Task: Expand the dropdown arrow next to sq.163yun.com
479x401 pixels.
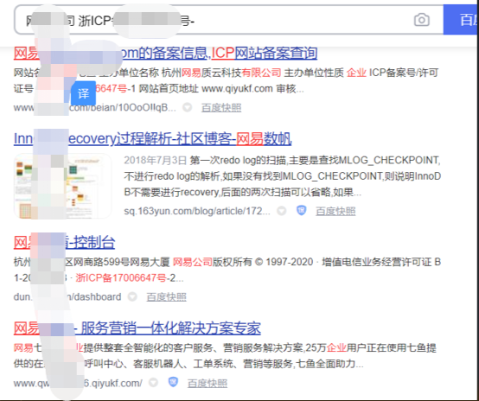Action: point(282,211)
